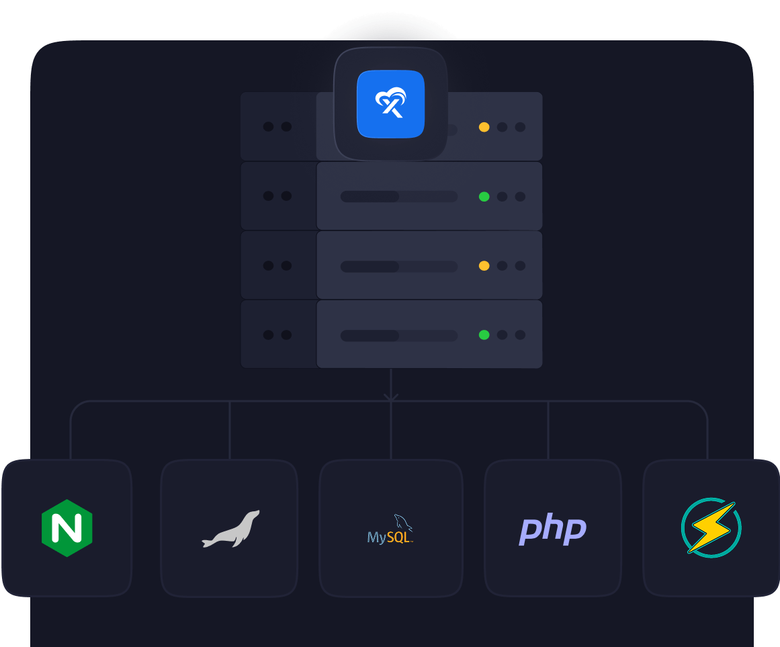Select the left panel of the third server row
The image size is (780, 647).
coord(277,265)
